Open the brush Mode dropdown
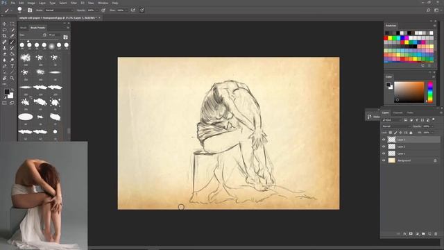Viewport: 444px width, 250px height. point(59,10)
